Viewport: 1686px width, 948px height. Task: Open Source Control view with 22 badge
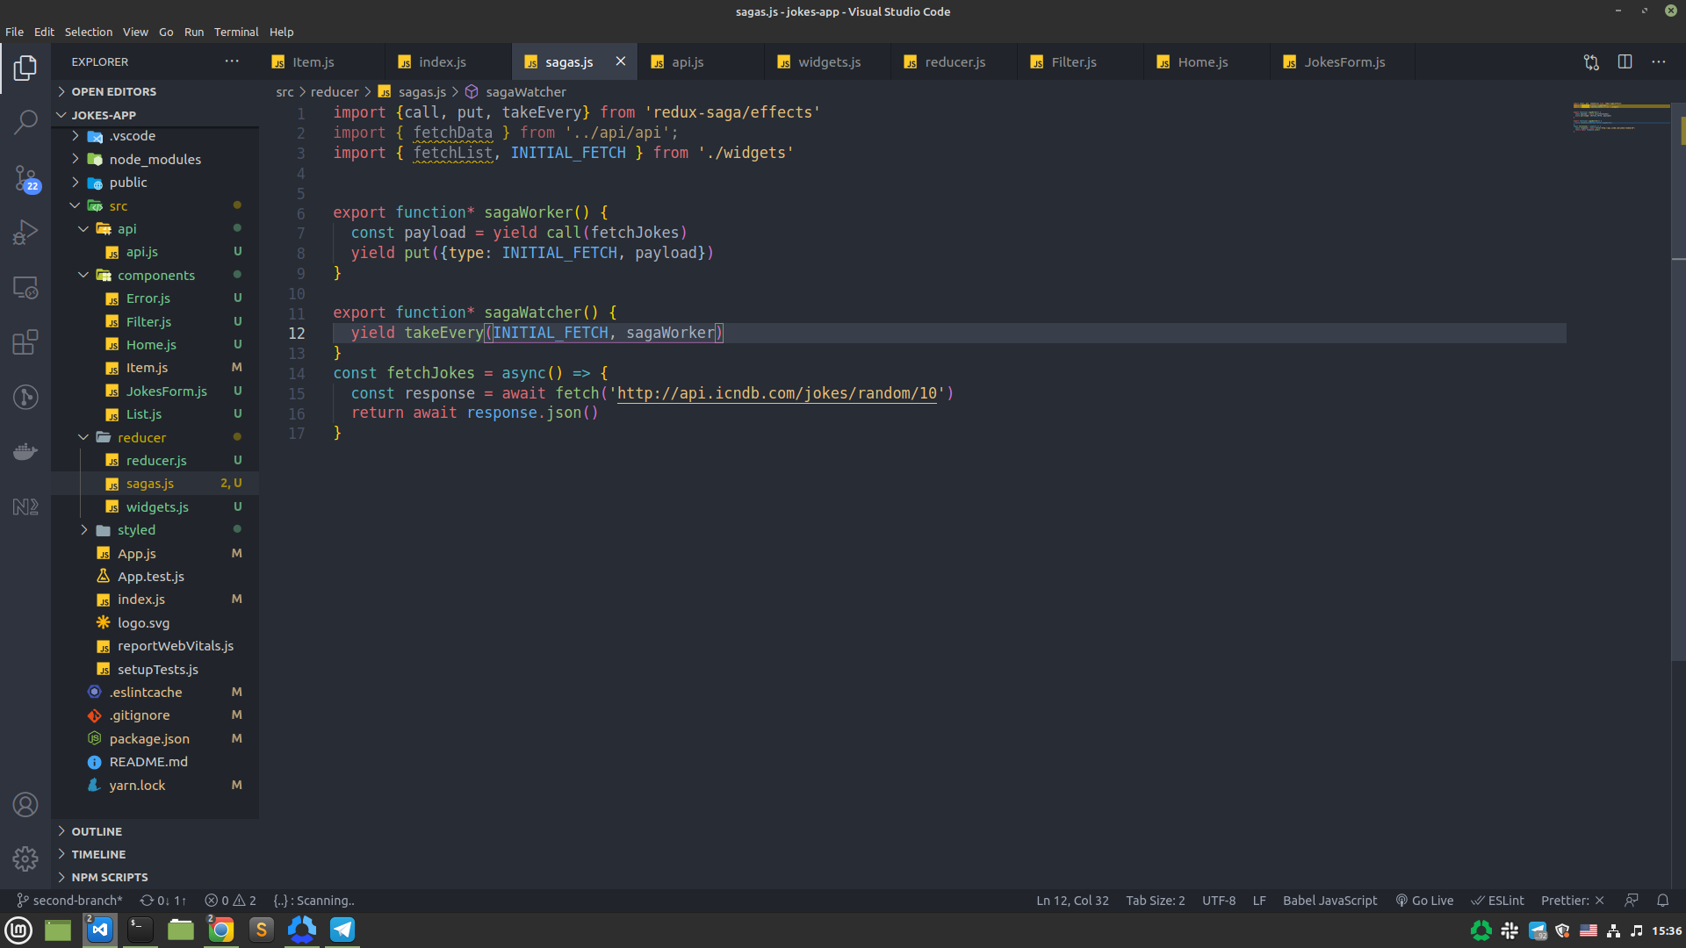tap(25, 178)
